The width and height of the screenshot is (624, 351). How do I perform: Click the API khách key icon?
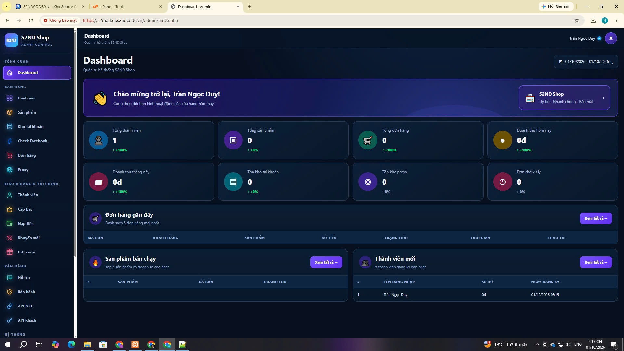[10, 320]
